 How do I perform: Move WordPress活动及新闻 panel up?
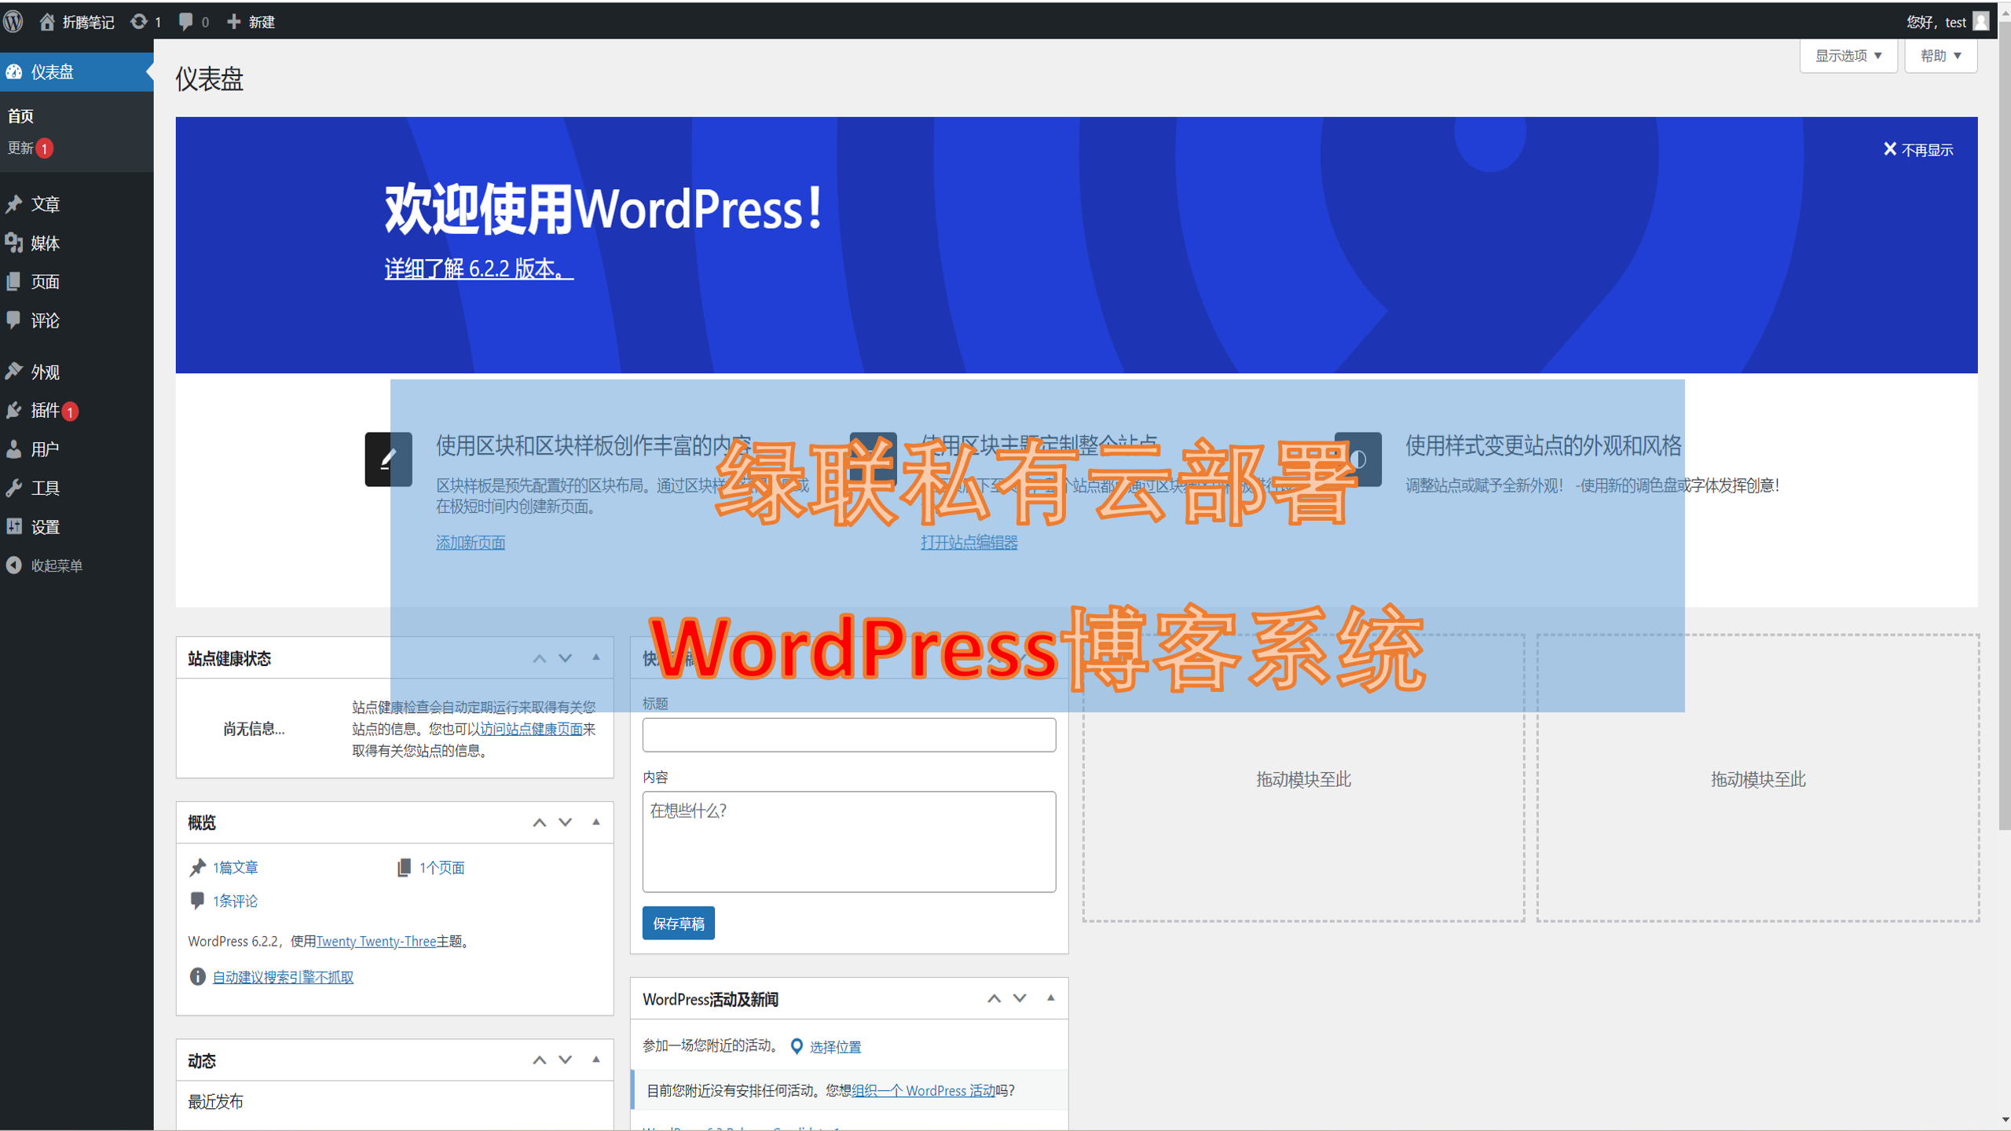tap(995, 998)
